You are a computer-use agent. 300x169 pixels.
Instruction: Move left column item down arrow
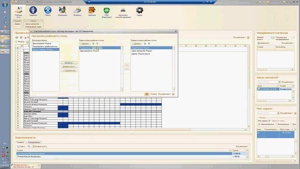click(x=97, y=44)
